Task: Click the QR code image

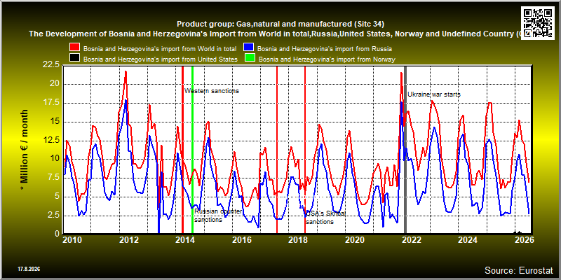Action: click(x=537, y=22)
